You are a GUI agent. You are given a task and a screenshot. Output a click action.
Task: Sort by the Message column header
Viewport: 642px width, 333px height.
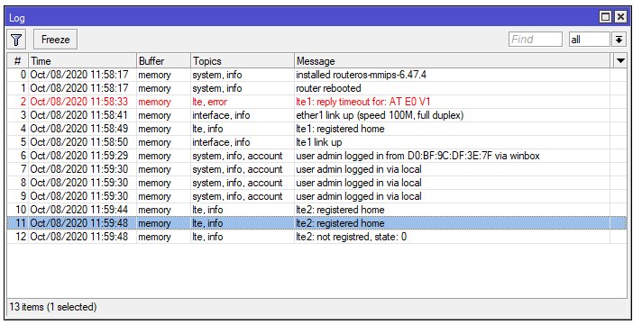452,61
